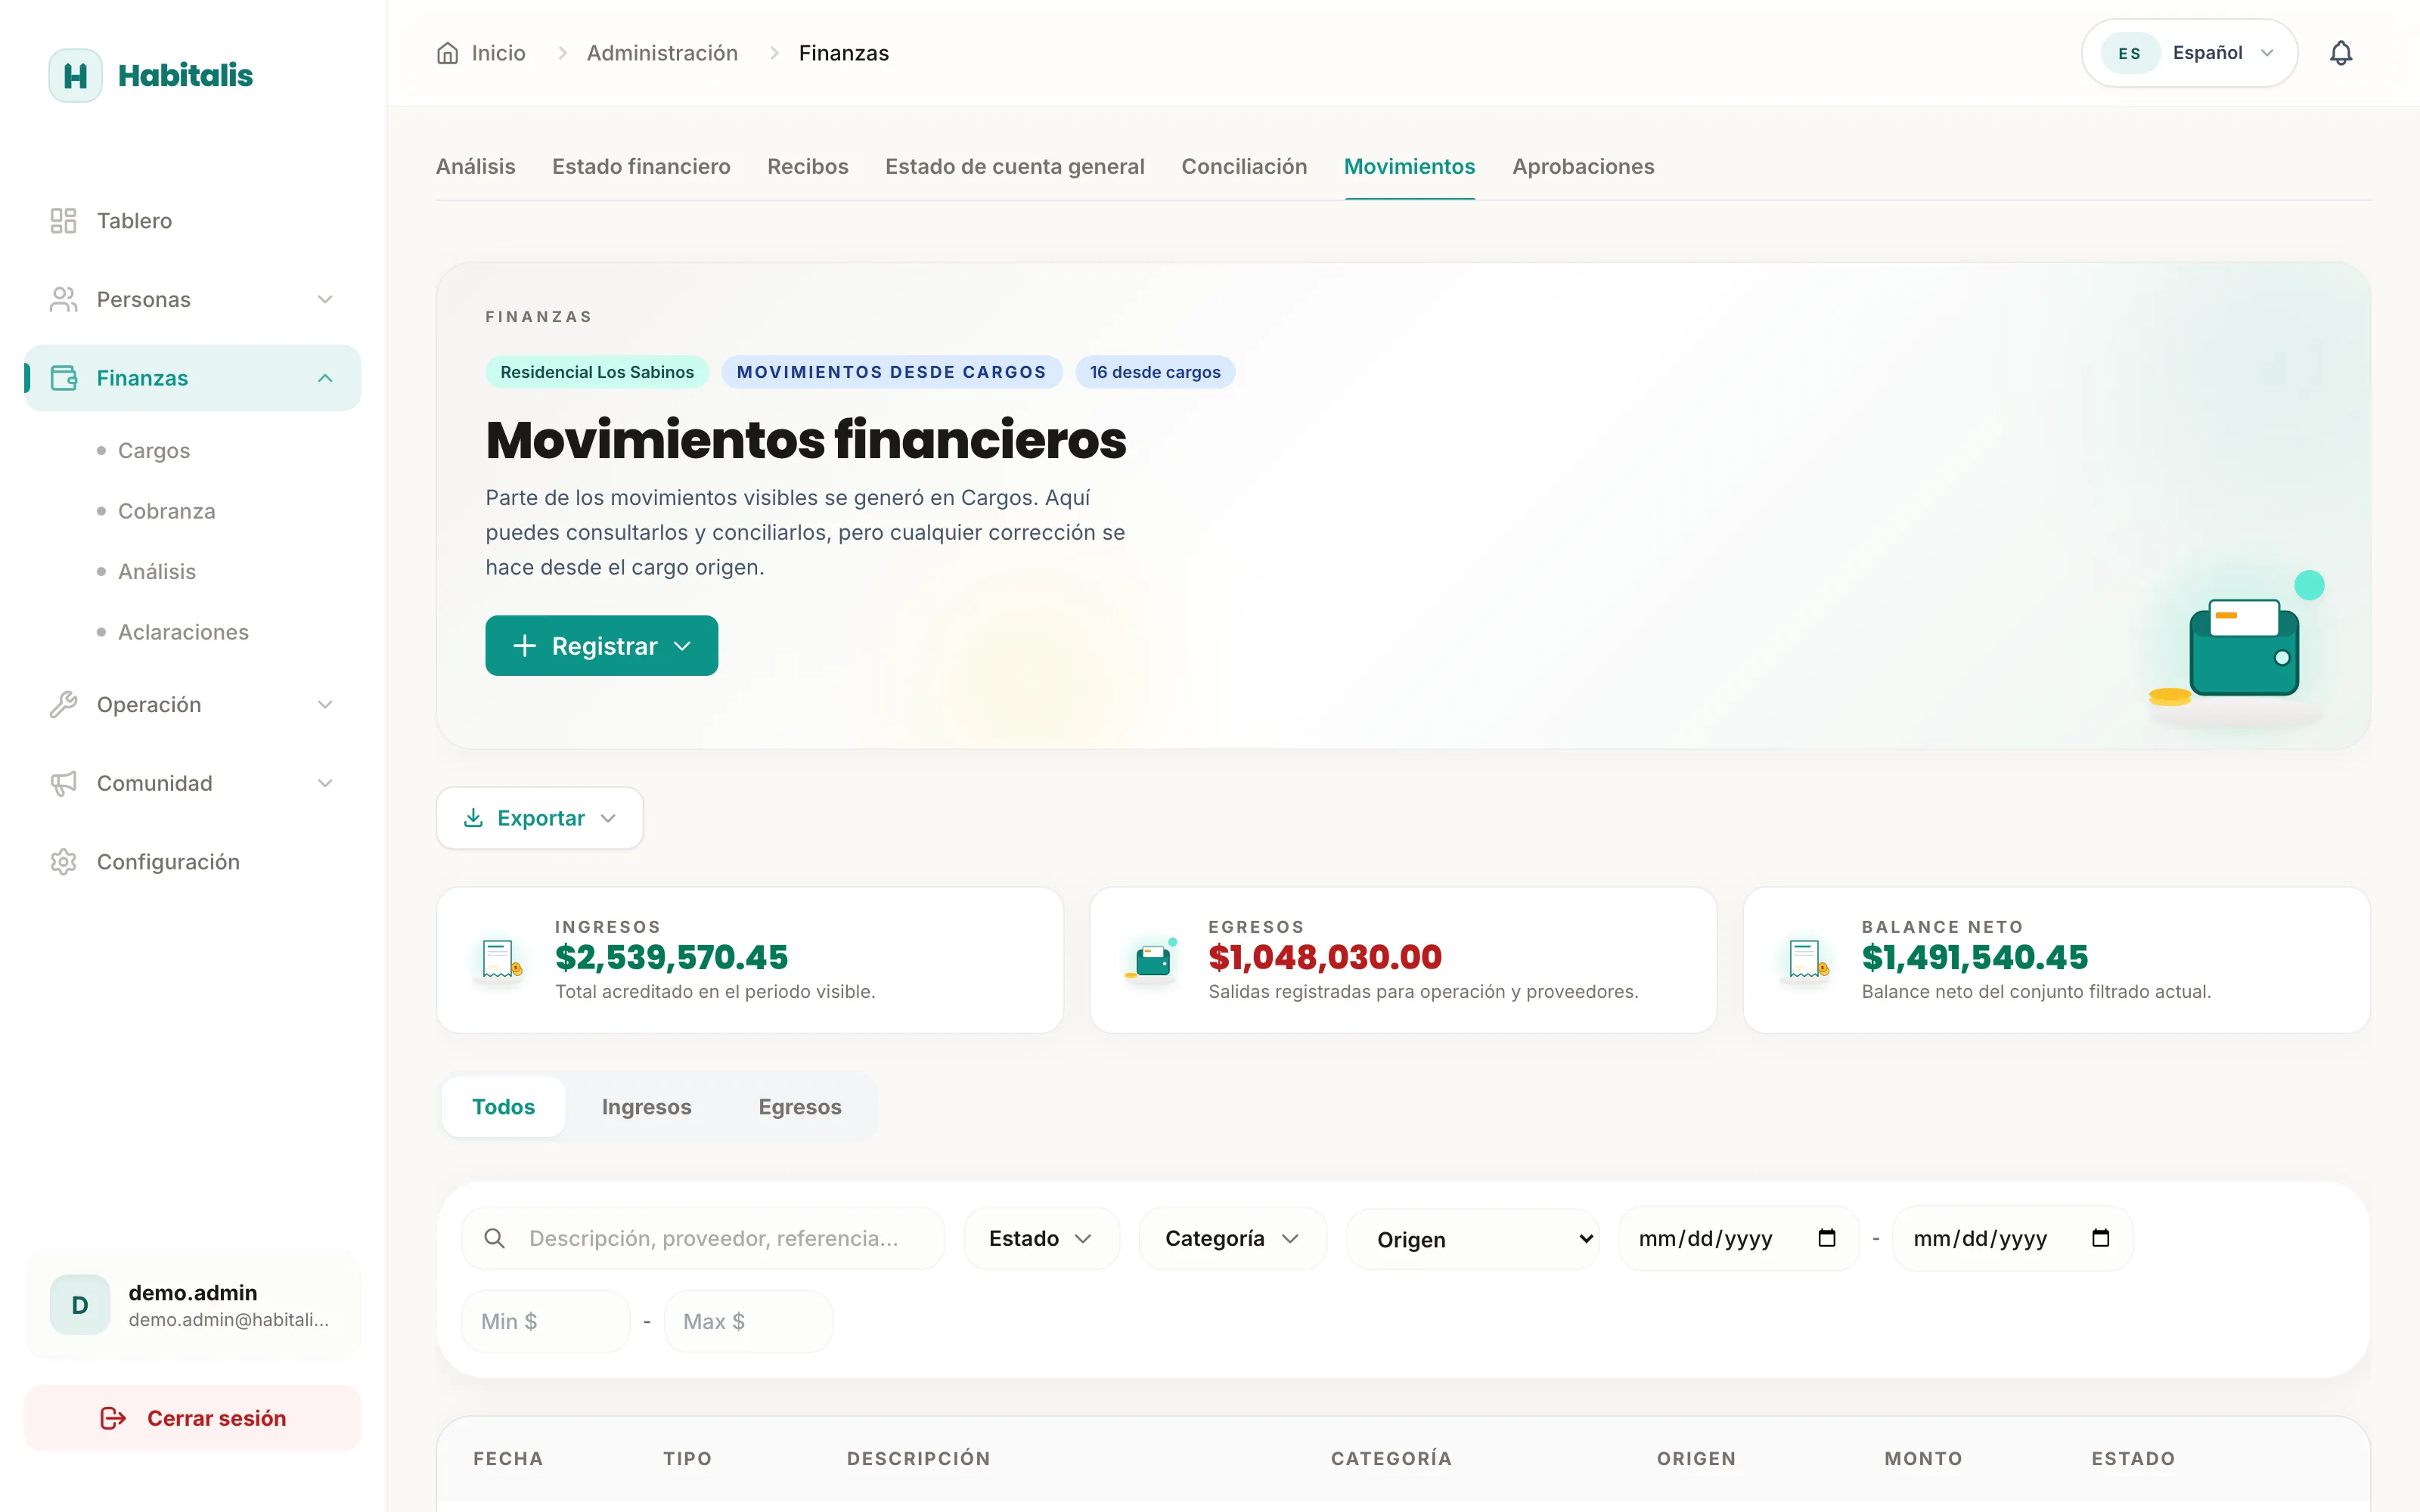
Task: Open the Exportar dropdown
Action: [540, 818]
